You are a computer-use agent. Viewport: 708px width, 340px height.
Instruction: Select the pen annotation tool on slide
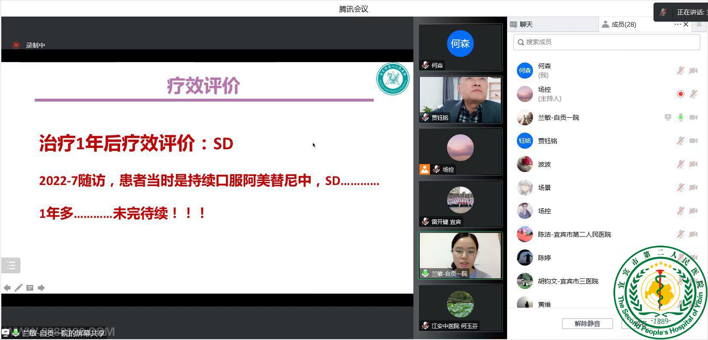[18, 288]
